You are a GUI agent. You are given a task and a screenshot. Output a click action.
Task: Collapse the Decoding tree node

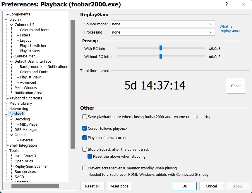[x=11, y=119]
